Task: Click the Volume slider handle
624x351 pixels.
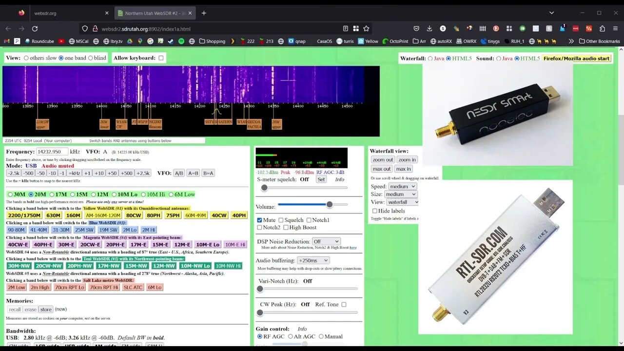Action: pyautogui.click(x=330, y=205)
